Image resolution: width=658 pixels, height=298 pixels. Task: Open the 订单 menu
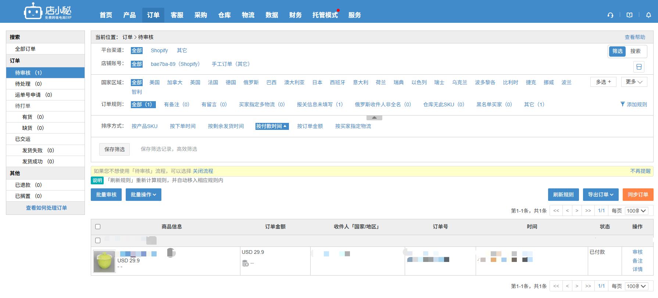153,15
